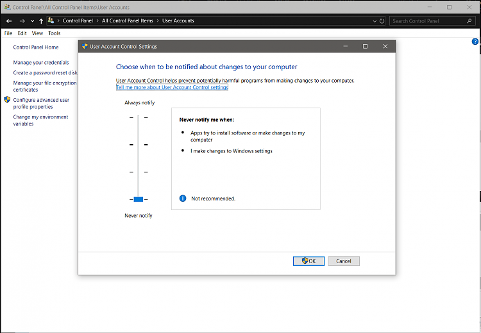Open the address bar history dropdown

coord(375,21)
